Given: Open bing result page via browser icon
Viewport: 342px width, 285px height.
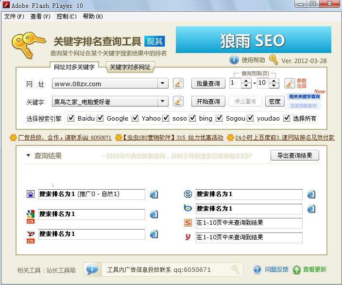Looking at the screenshot, I should click(x=311, y=209).
